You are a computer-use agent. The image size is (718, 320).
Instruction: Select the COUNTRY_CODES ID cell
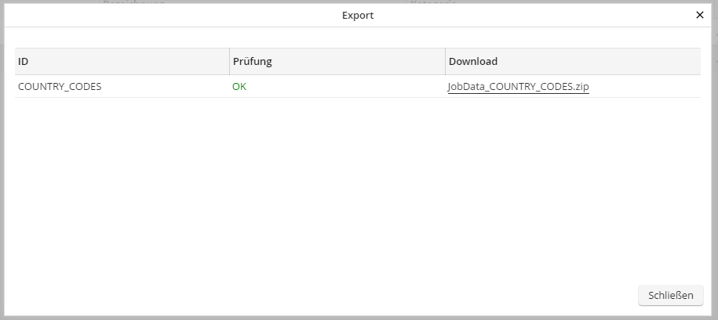(60, 87)
